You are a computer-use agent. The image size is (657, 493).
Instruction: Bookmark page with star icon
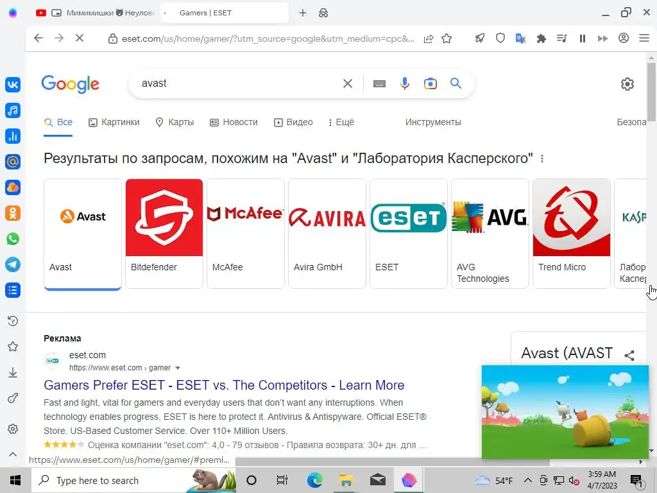click(x=447, y=39)
